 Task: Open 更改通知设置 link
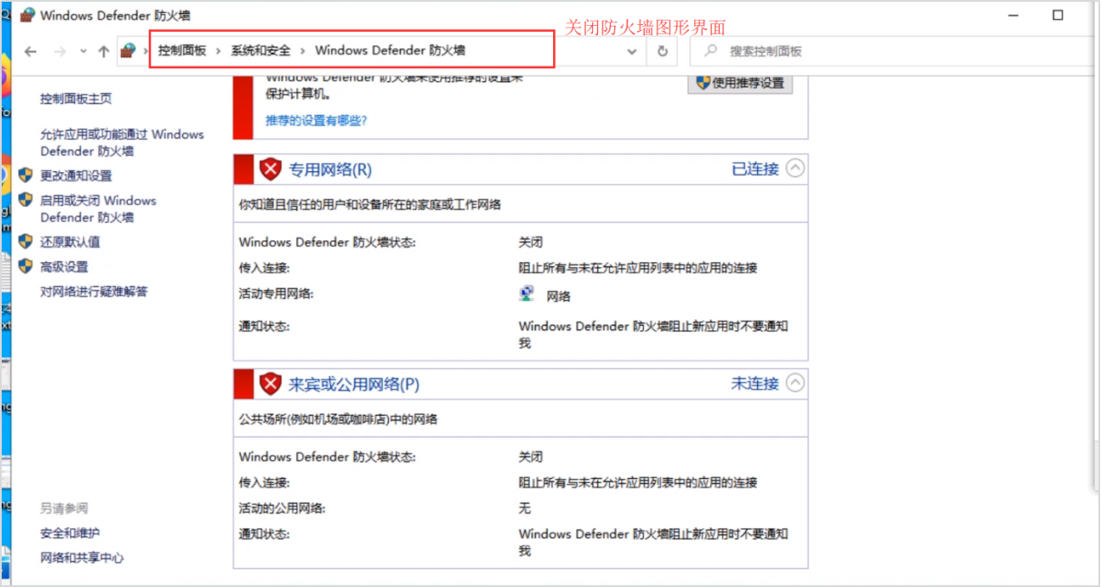click(76, 175)
